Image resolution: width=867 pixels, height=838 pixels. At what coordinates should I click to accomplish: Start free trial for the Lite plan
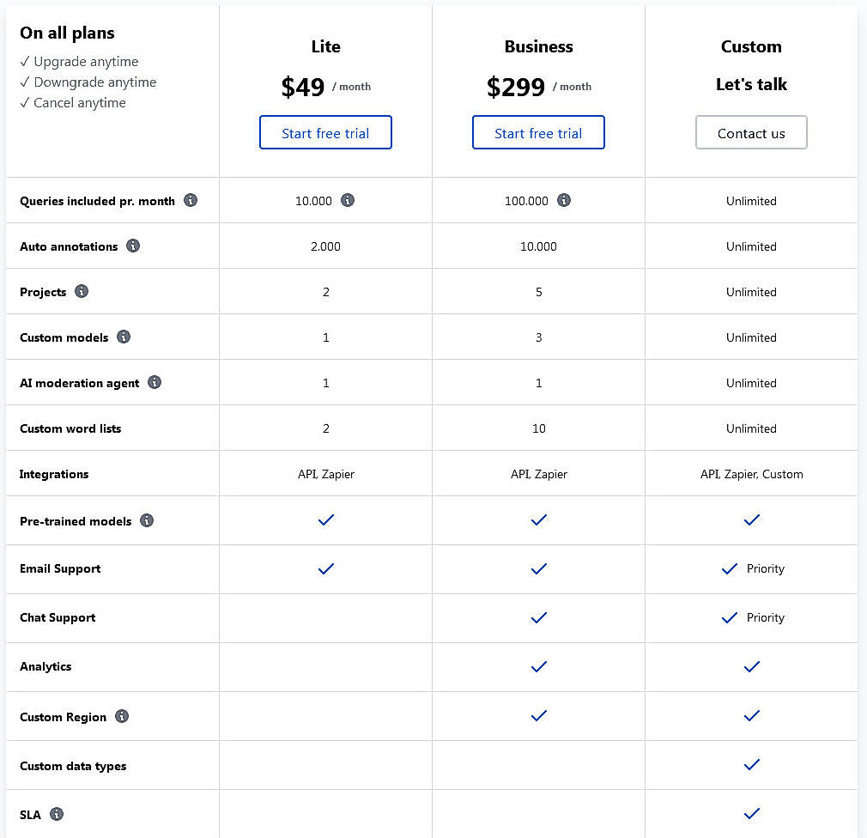(x=325, y=132)
